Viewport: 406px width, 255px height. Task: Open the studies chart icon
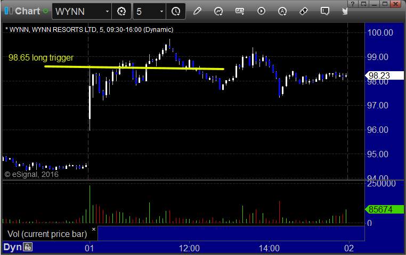point(218,11)
